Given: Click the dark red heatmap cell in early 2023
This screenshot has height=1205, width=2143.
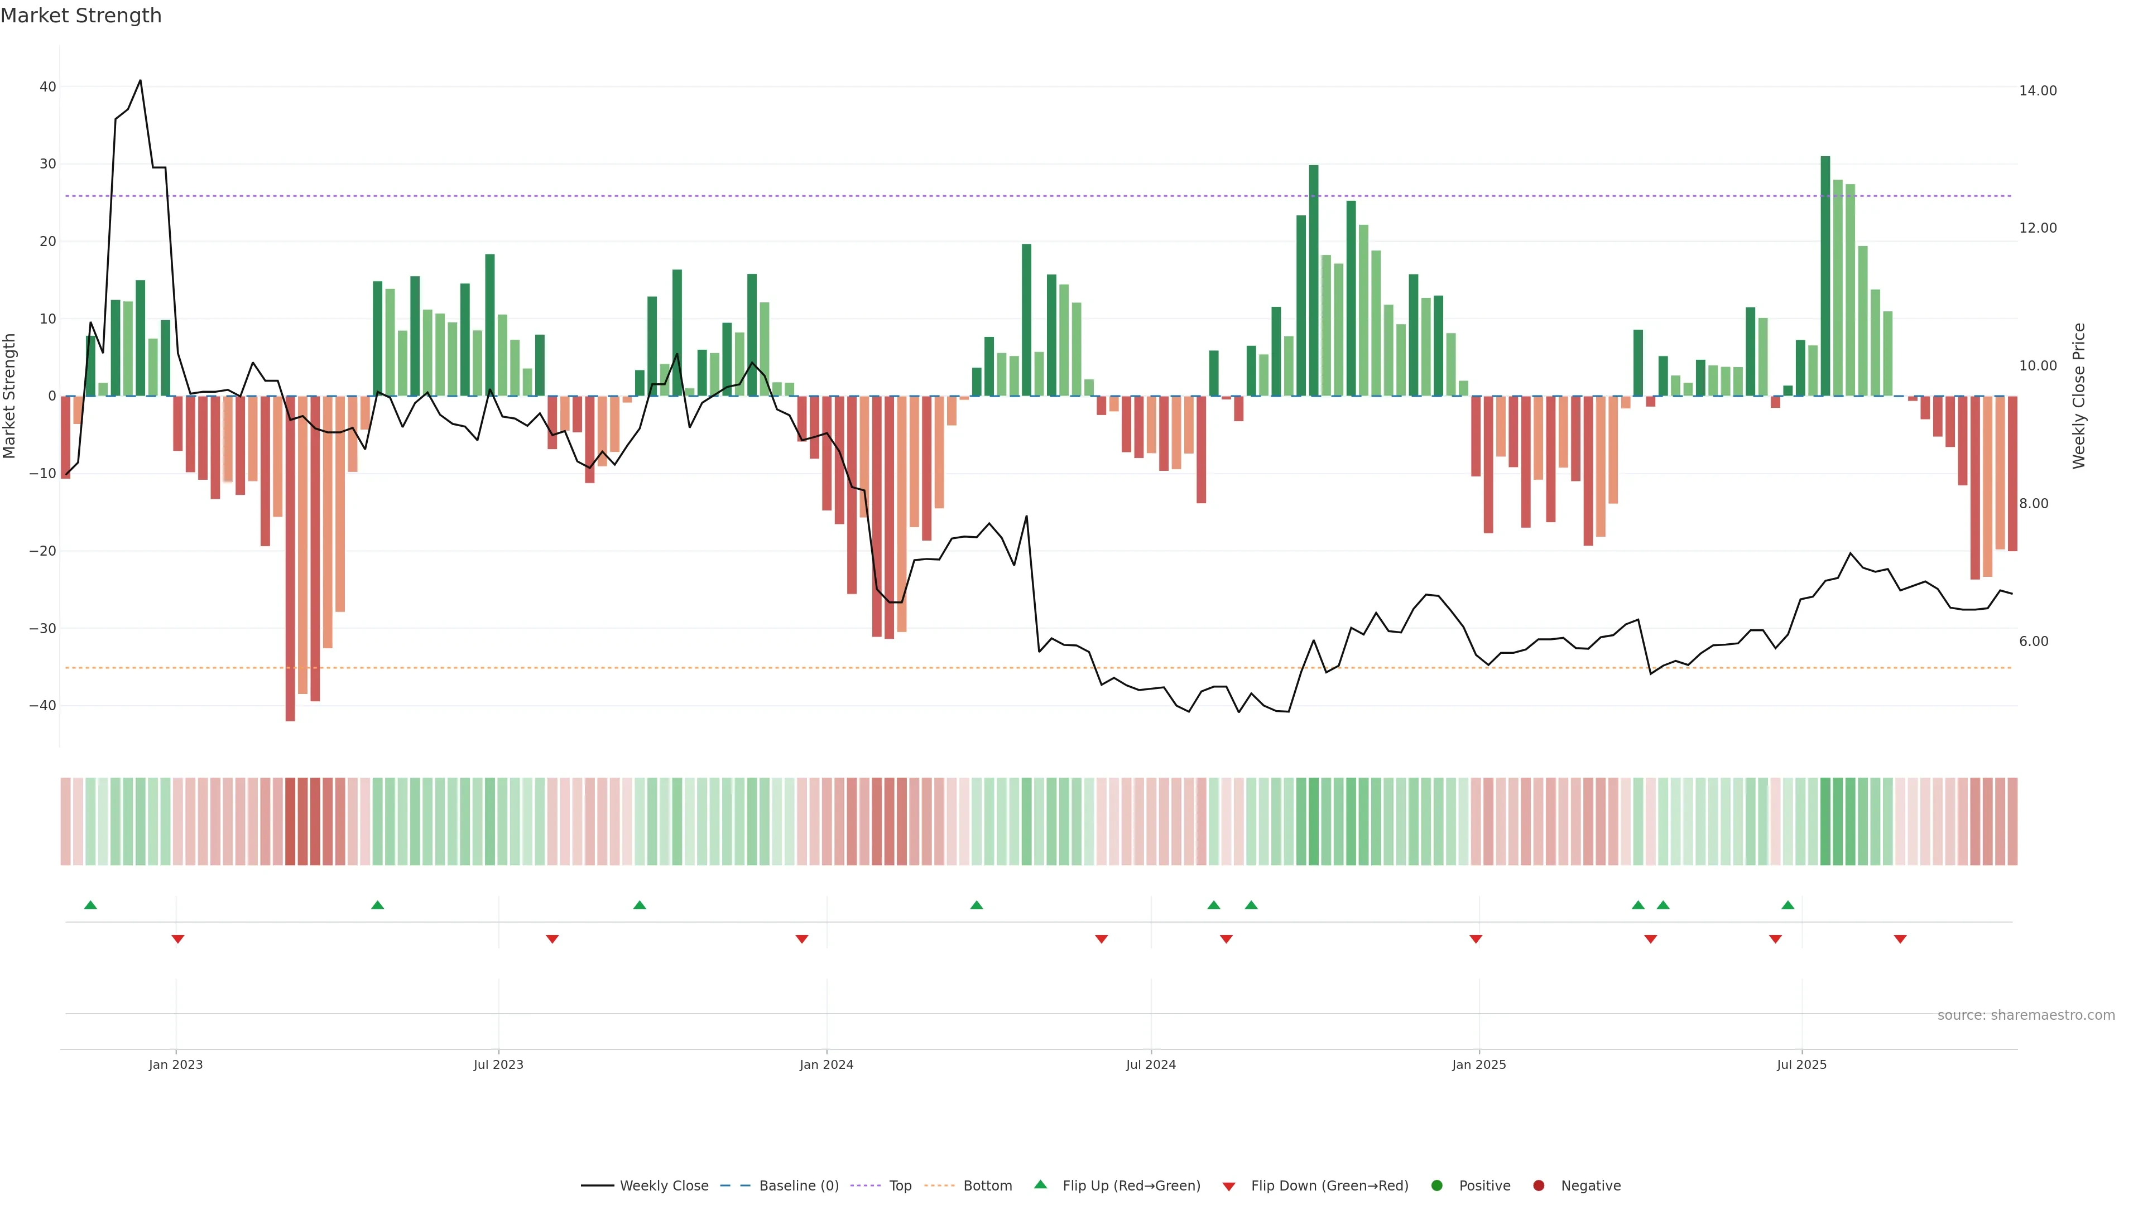Looking at the screenshot, I should 290,822.
